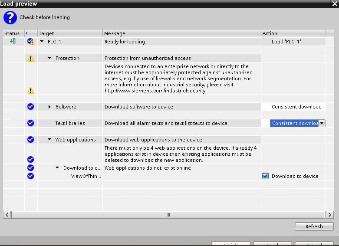Click 'Web applications do not exist online' message
This screenshot has height=246, width=339.
pyautogui.click(x=148, y=168)
